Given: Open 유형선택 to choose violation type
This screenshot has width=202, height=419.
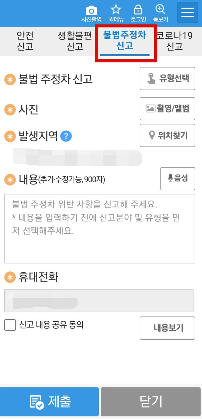Looking at the screenshot, I should (167, 78).
